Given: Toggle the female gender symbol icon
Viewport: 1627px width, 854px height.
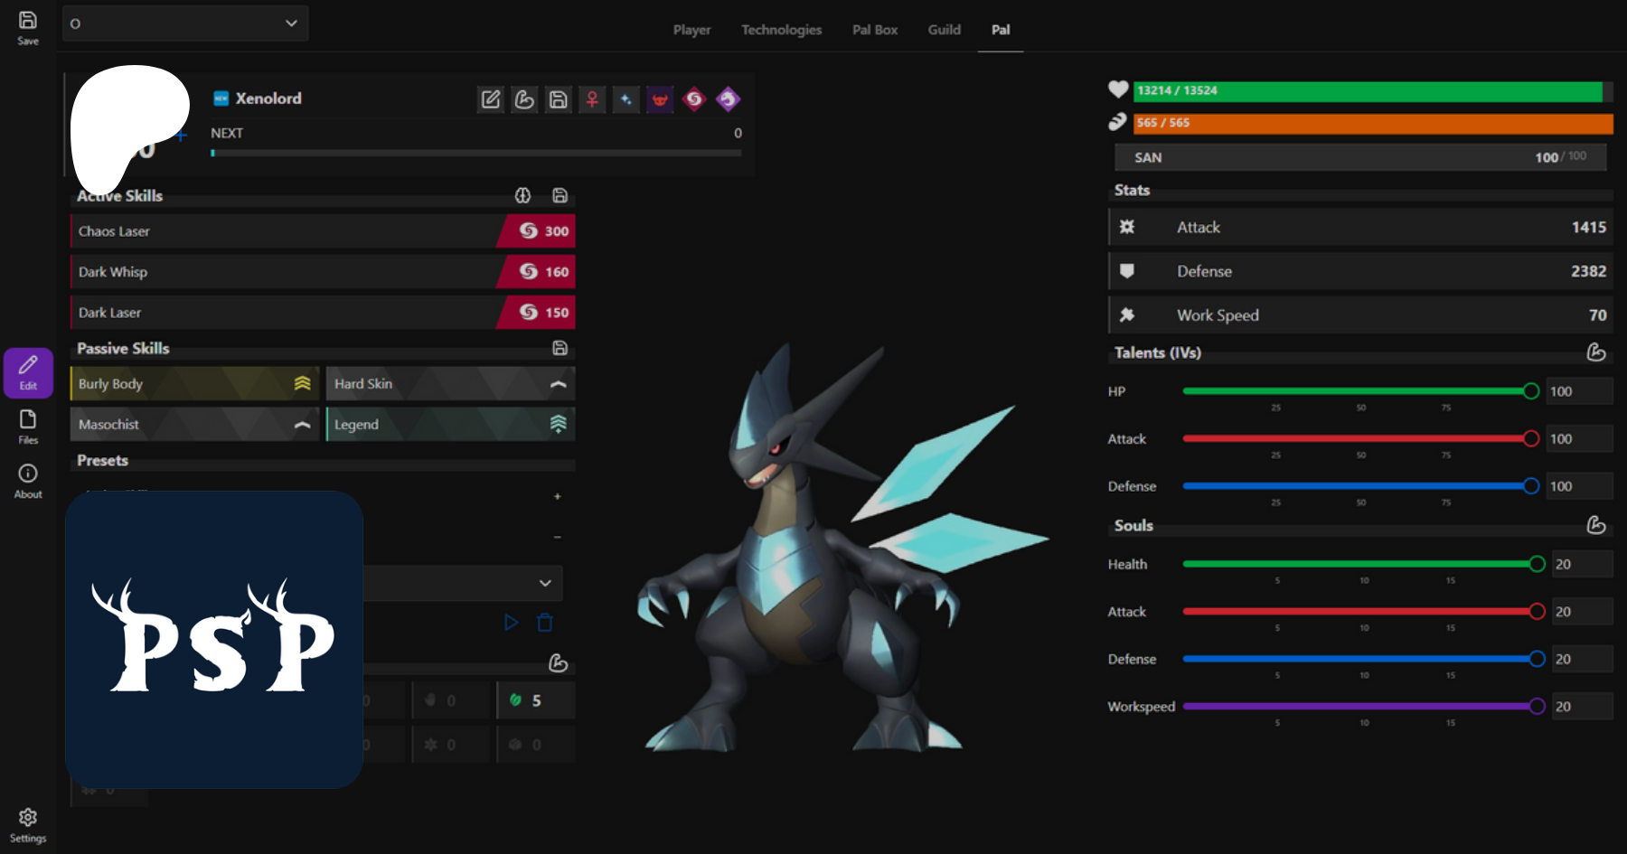Looking at the screenshot, I should [592, 99].
